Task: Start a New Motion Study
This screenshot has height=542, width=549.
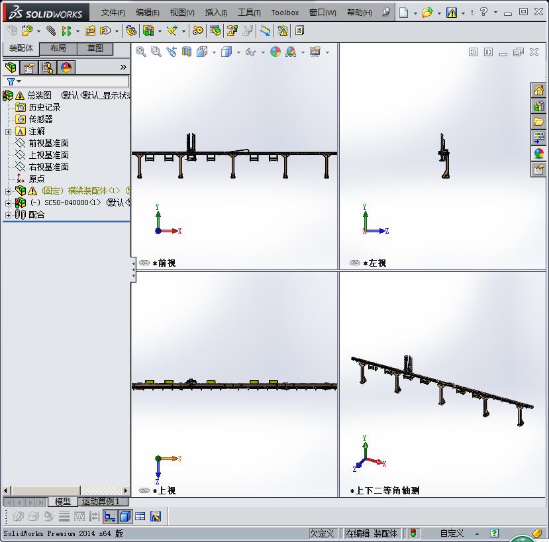Action: tap(198, 31)
